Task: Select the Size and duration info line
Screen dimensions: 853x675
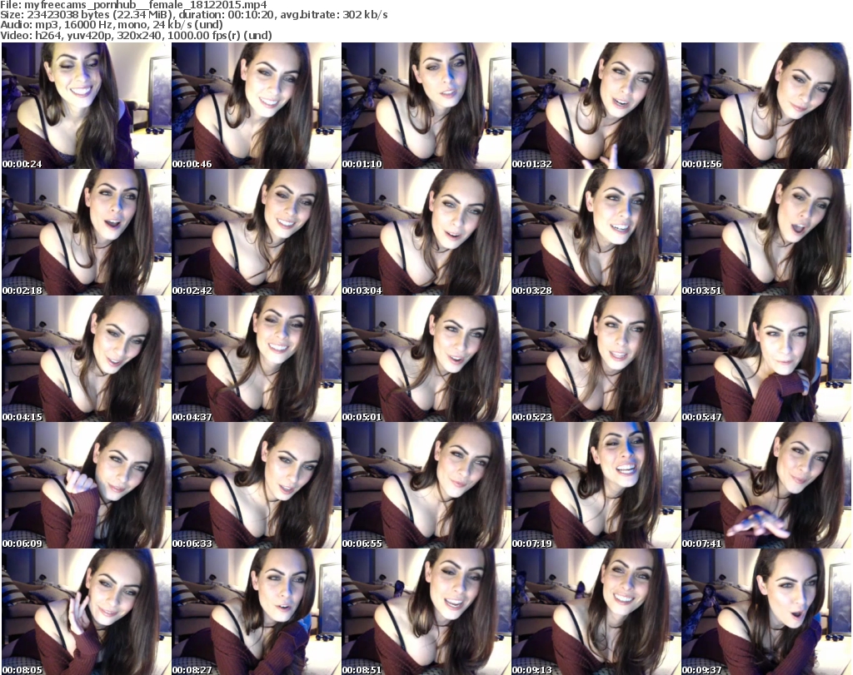Action: pos(194,15)
